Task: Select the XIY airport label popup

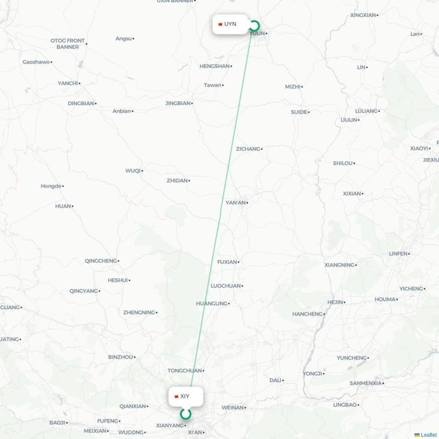Action: pyautogui.click(x=186, y=396)
